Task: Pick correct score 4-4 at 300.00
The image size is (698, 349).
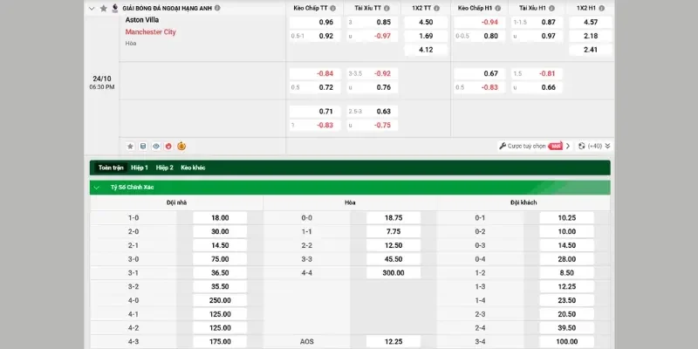Action: pos(393,273)
